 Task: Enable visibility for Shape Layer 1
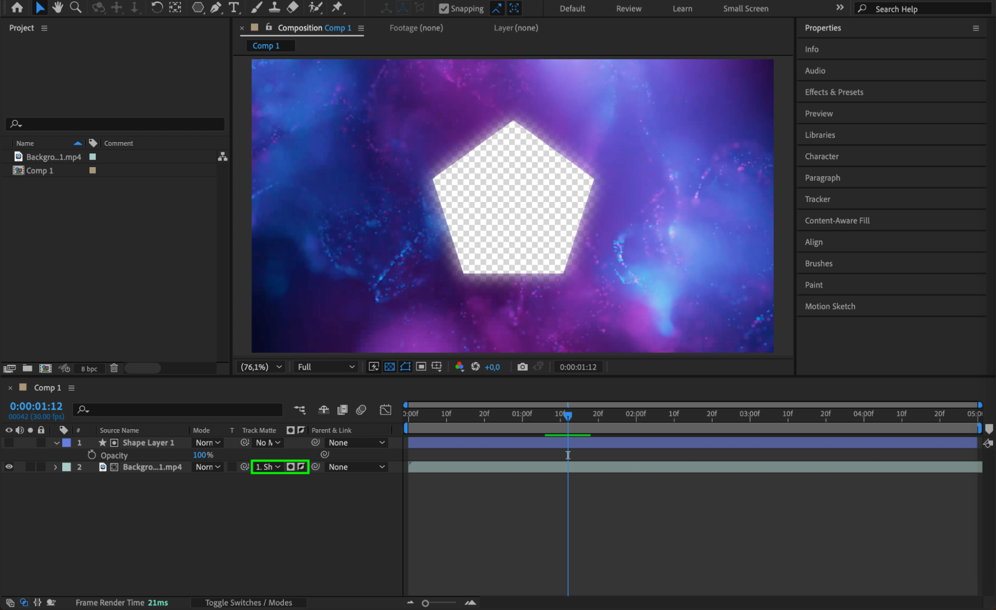(x=9, y=442)
